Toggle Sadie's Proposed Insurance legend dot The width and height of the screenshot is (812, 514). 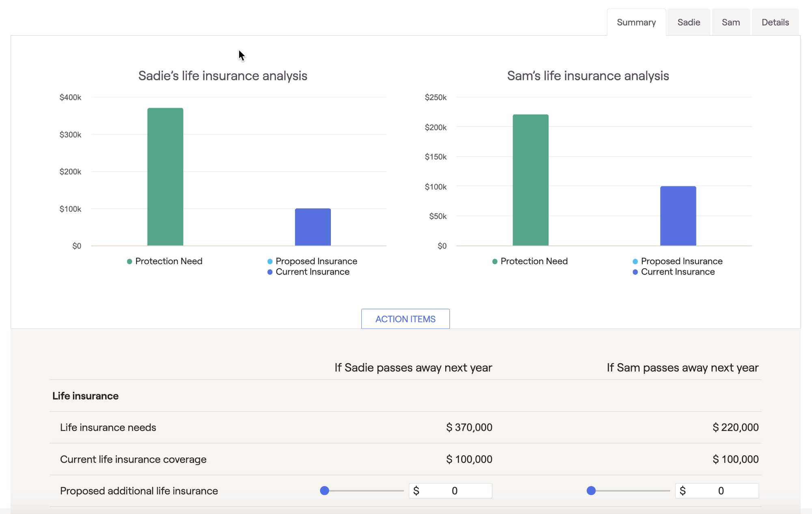(x=270, y=262)
